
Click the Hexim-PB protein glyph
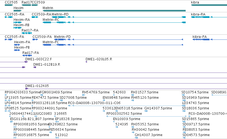[17, 50]
